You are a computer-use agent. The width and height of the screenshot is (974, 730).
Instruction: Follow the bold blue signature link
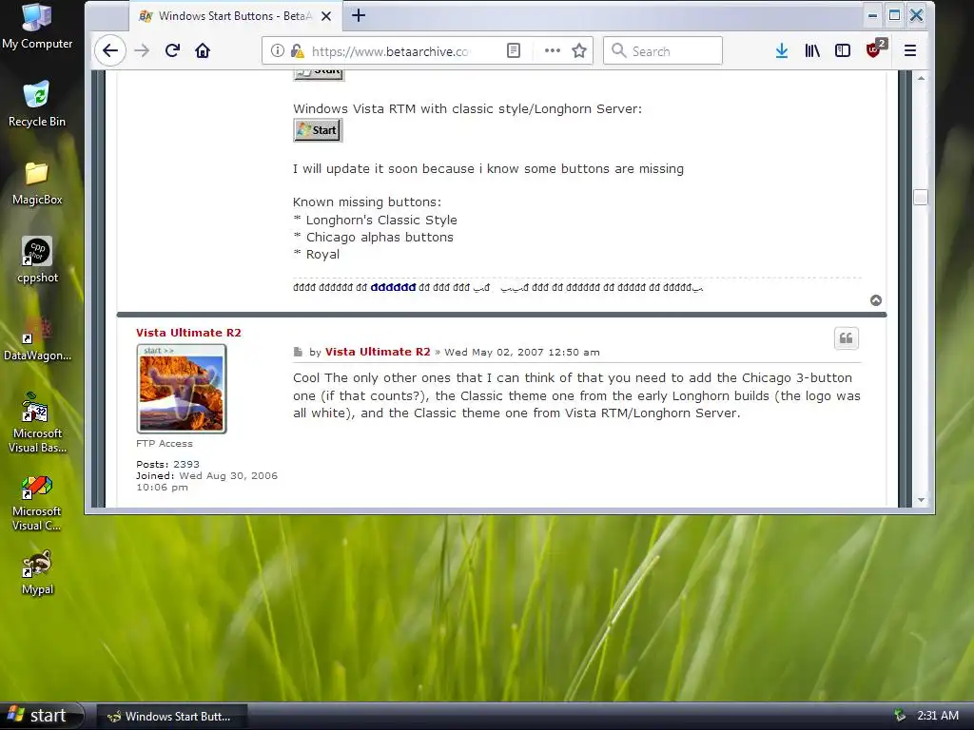pos(393,287)
